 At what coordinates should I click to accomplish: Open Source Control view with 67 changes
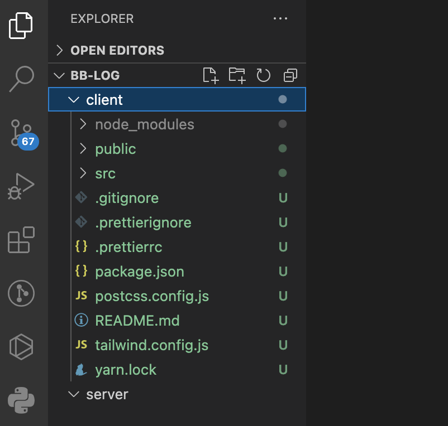22,133
